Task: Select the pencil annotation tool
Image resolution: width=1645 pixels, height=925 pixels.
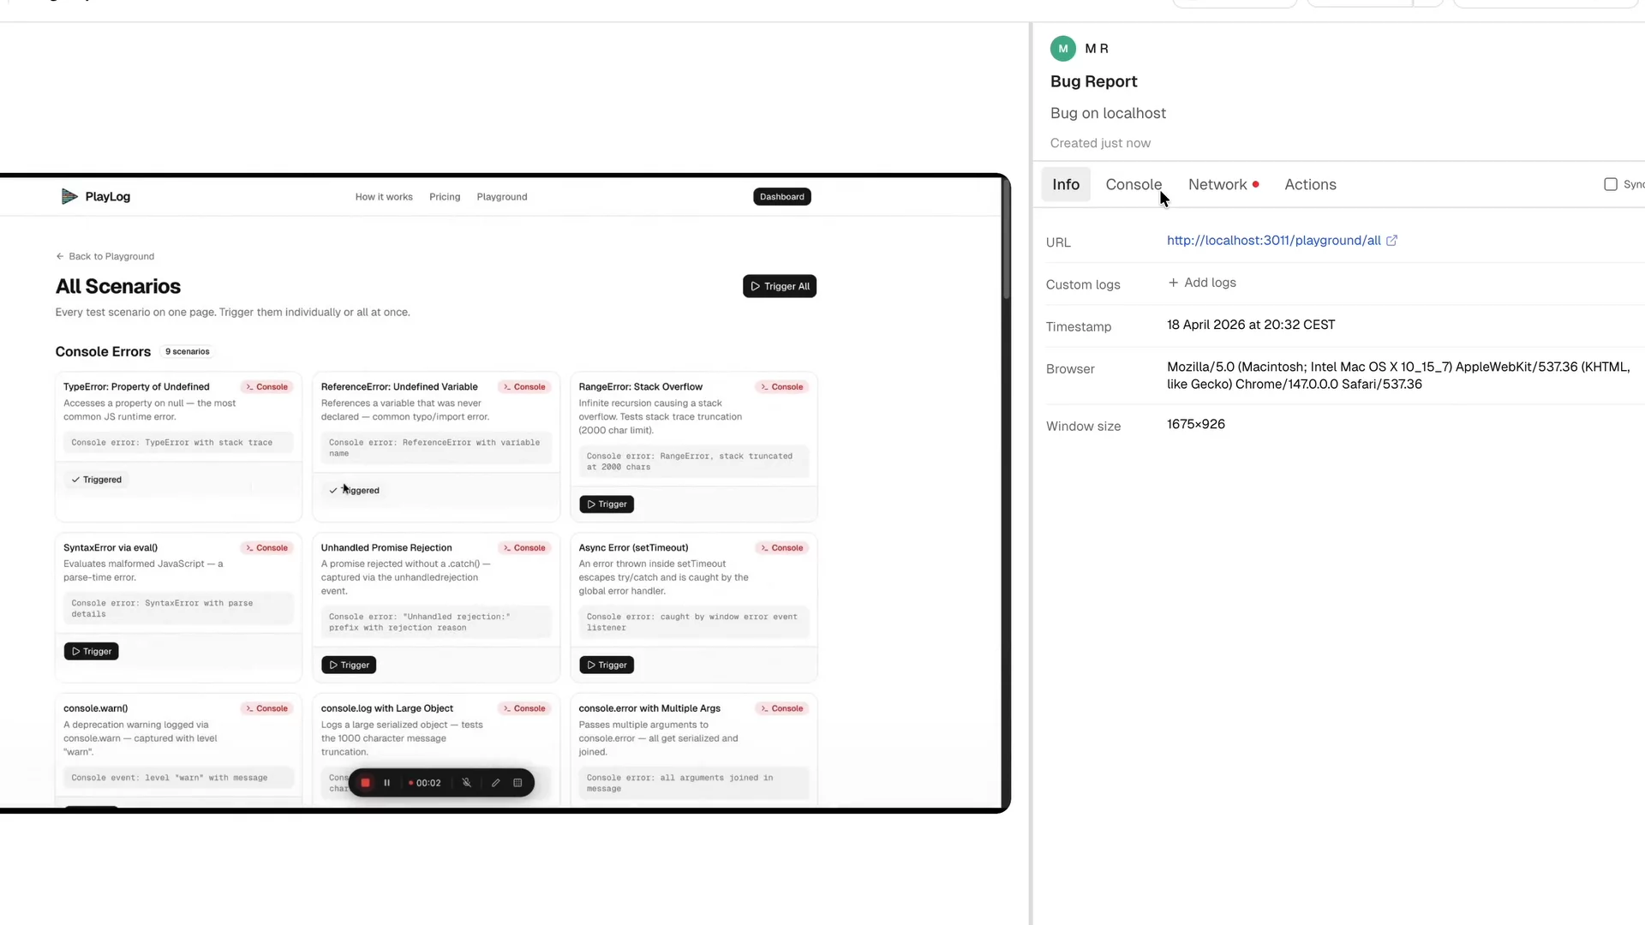Action: (x=495, y=783)
